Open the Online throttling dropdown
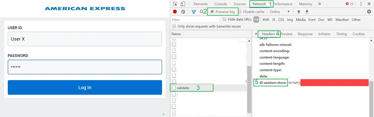 click(280, 12)
